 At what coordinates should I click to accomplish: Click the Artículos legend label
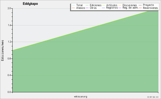pos(112,5)
